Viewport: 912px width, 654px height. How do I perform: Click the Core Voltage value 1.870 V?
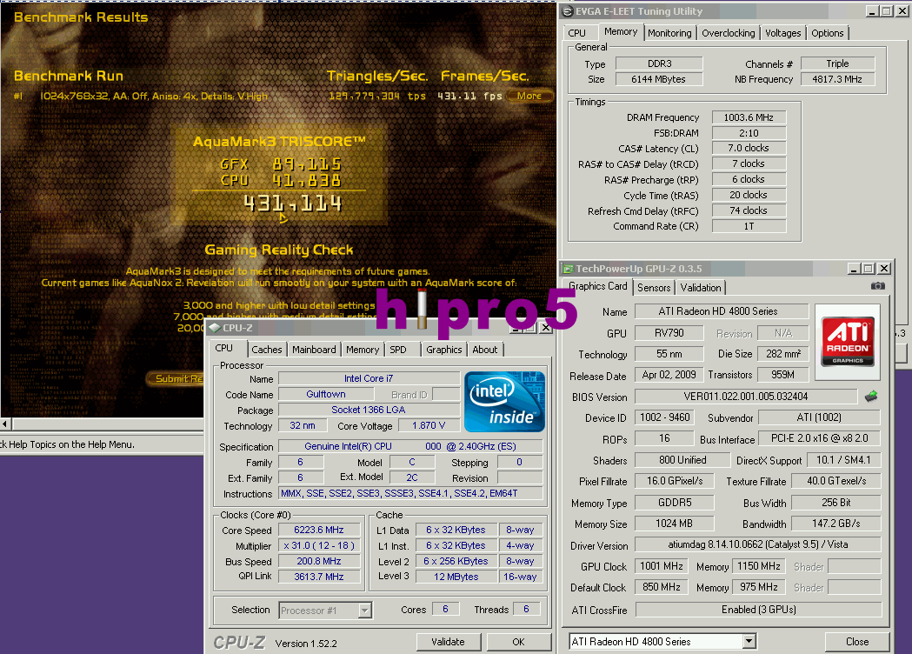429,425
